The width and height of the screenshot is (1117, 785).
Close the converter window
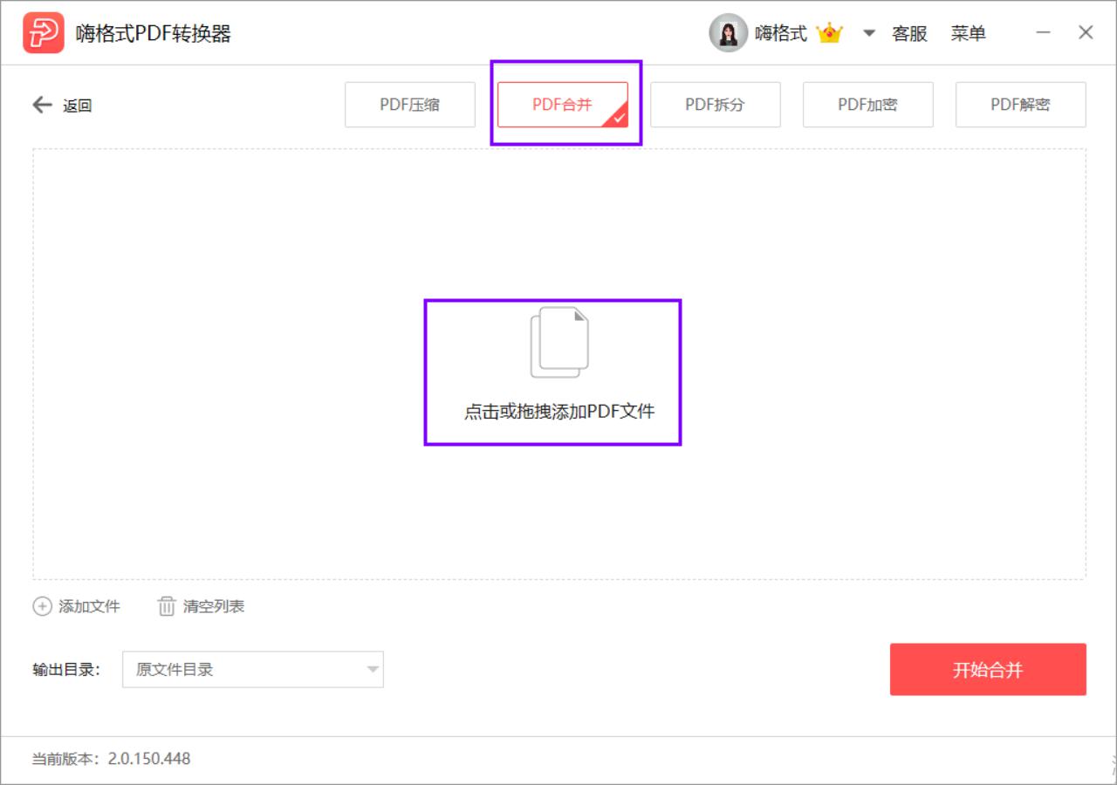click(1086, 33)
